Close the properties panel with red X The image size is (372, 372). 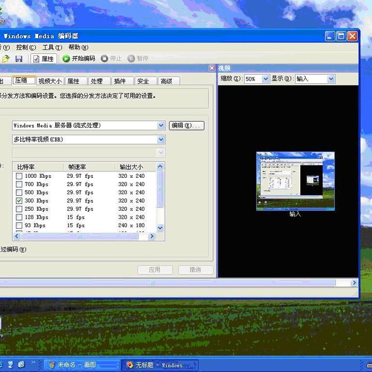point(212,68)
